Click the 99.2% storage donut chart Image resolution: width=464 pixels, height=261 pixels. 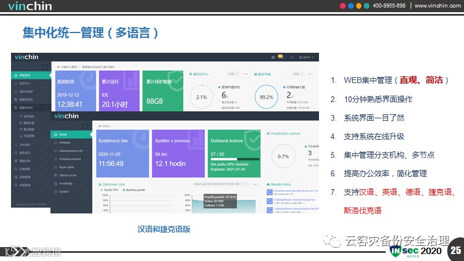[x=266, y=97]
